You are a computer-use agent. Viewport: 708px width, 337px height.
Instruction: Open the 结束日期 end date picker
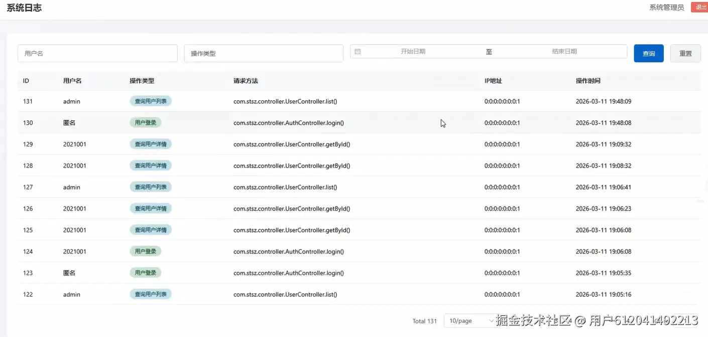564,52
